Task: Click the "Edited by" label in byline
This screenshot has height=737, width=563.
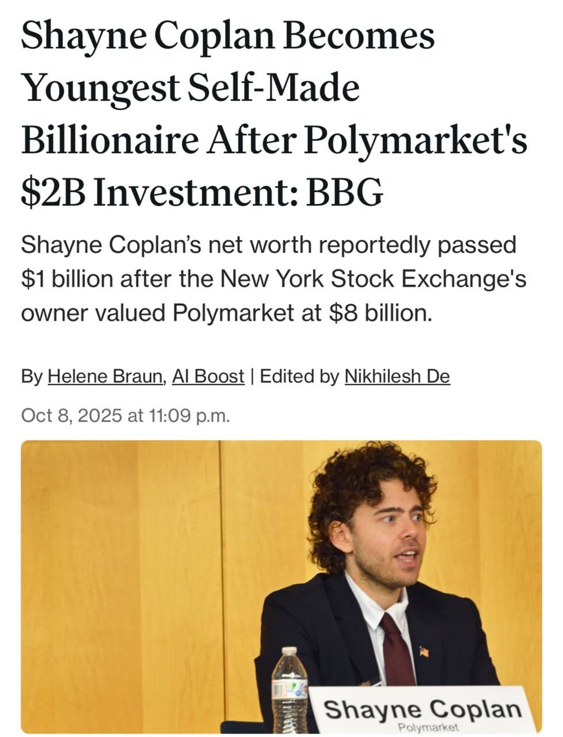Action: click(x=299, y=377)
